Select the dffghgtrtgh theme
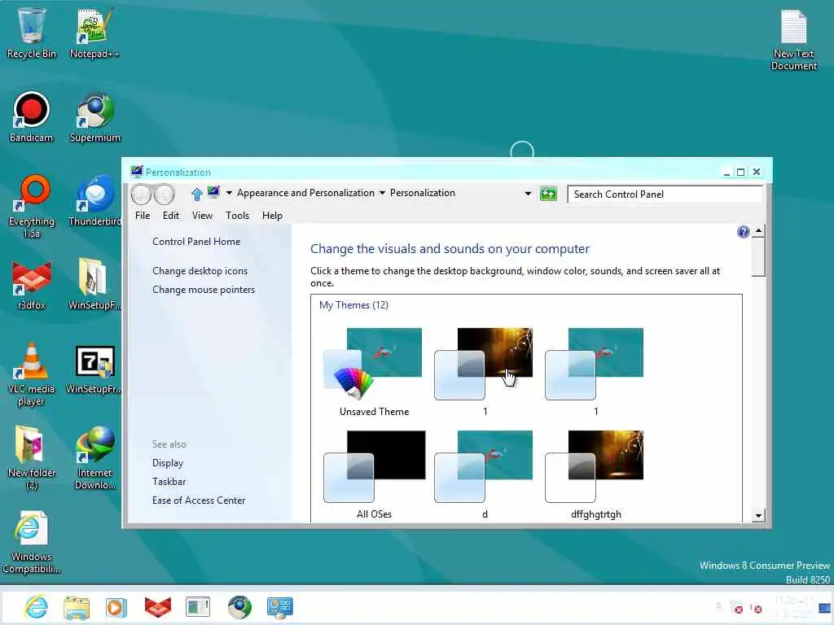Viewport: 834px width, 625px height. coord(595,474)
